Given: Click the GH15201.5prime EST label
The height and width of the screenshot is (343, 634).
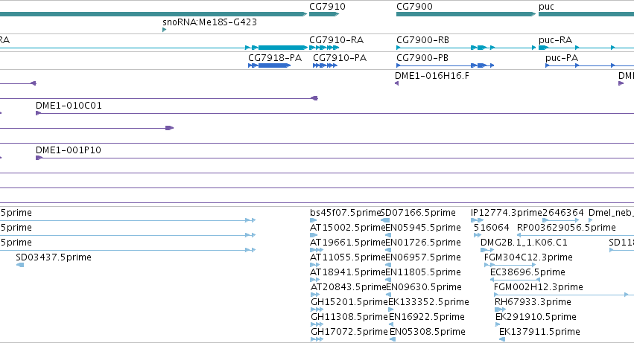Looking at the screenshot, I should coord(349,302).
